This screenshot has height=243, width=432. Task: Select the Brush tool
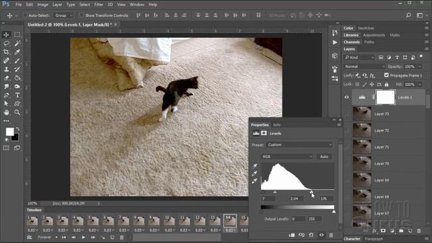pos(17,61)
